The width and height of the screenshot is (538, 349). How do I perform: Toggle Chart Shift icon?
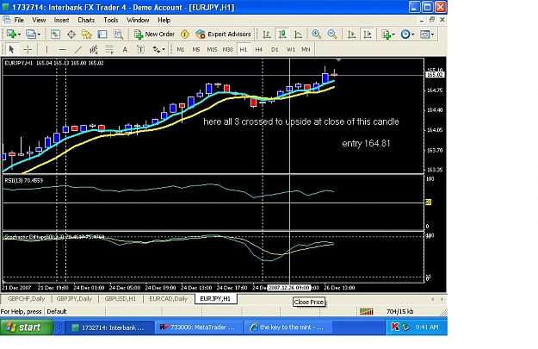368,34
